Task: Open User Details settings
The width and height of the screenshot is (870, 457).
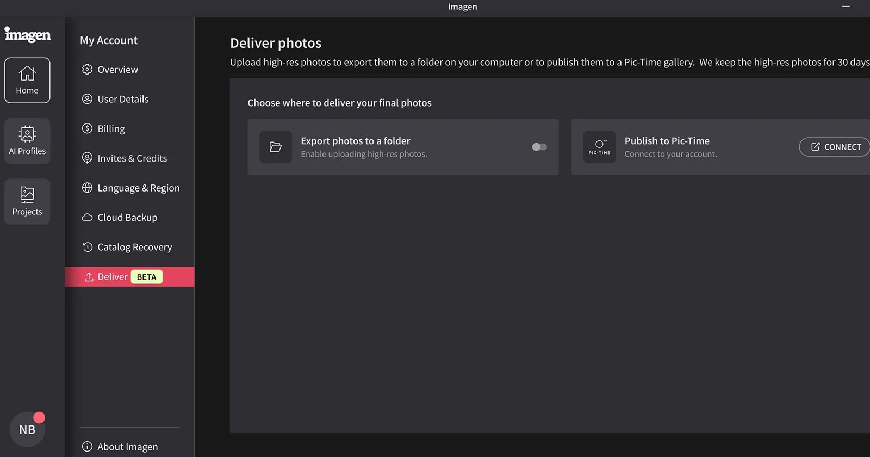Action: [x=129, y=99]
